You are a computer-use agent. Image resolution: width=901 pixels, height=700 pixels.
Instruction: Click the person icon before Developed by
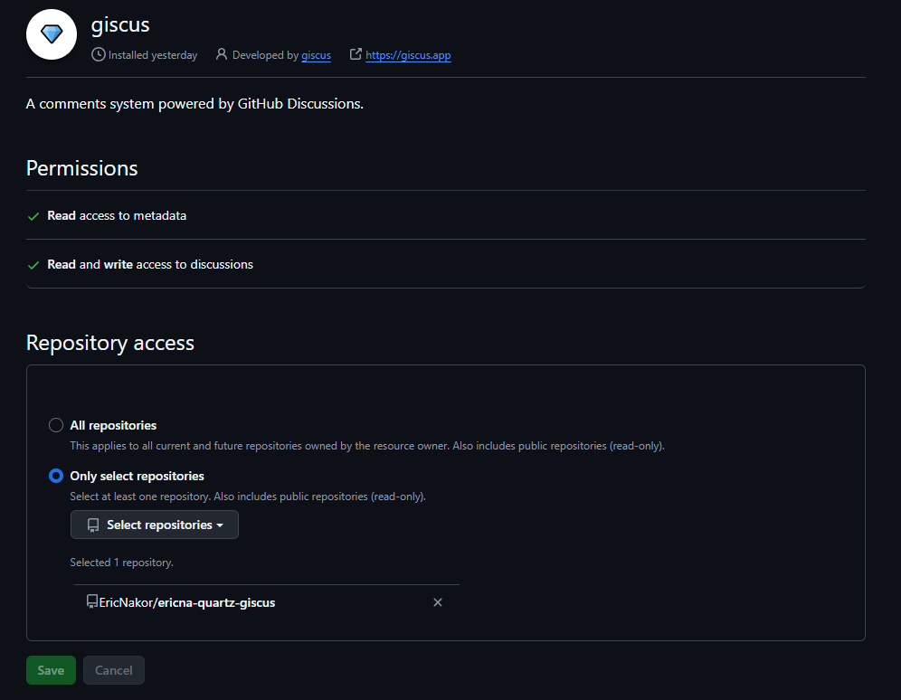tap(222, 55)
